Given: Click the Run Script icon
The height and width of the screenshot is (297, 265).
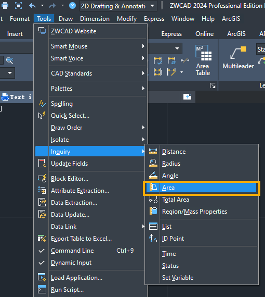Looking at the screenshot, I should (x=42, y=289).
